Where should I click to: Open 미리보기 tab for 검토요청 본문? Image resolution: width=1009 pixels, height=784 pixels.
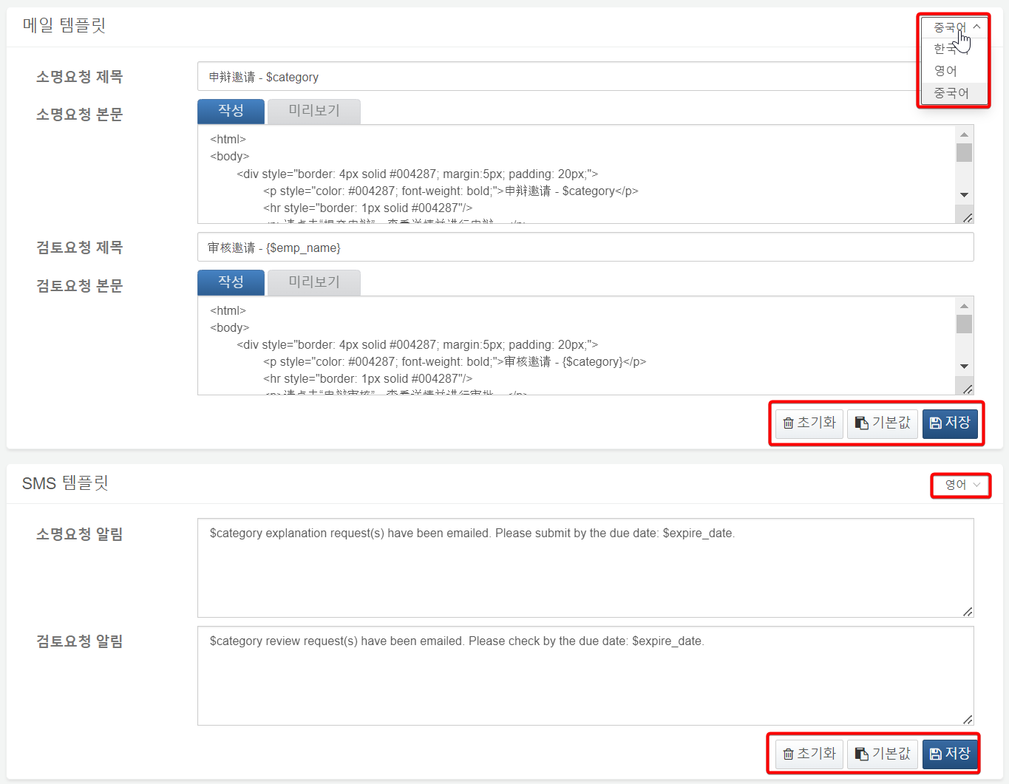coord(314,282)
